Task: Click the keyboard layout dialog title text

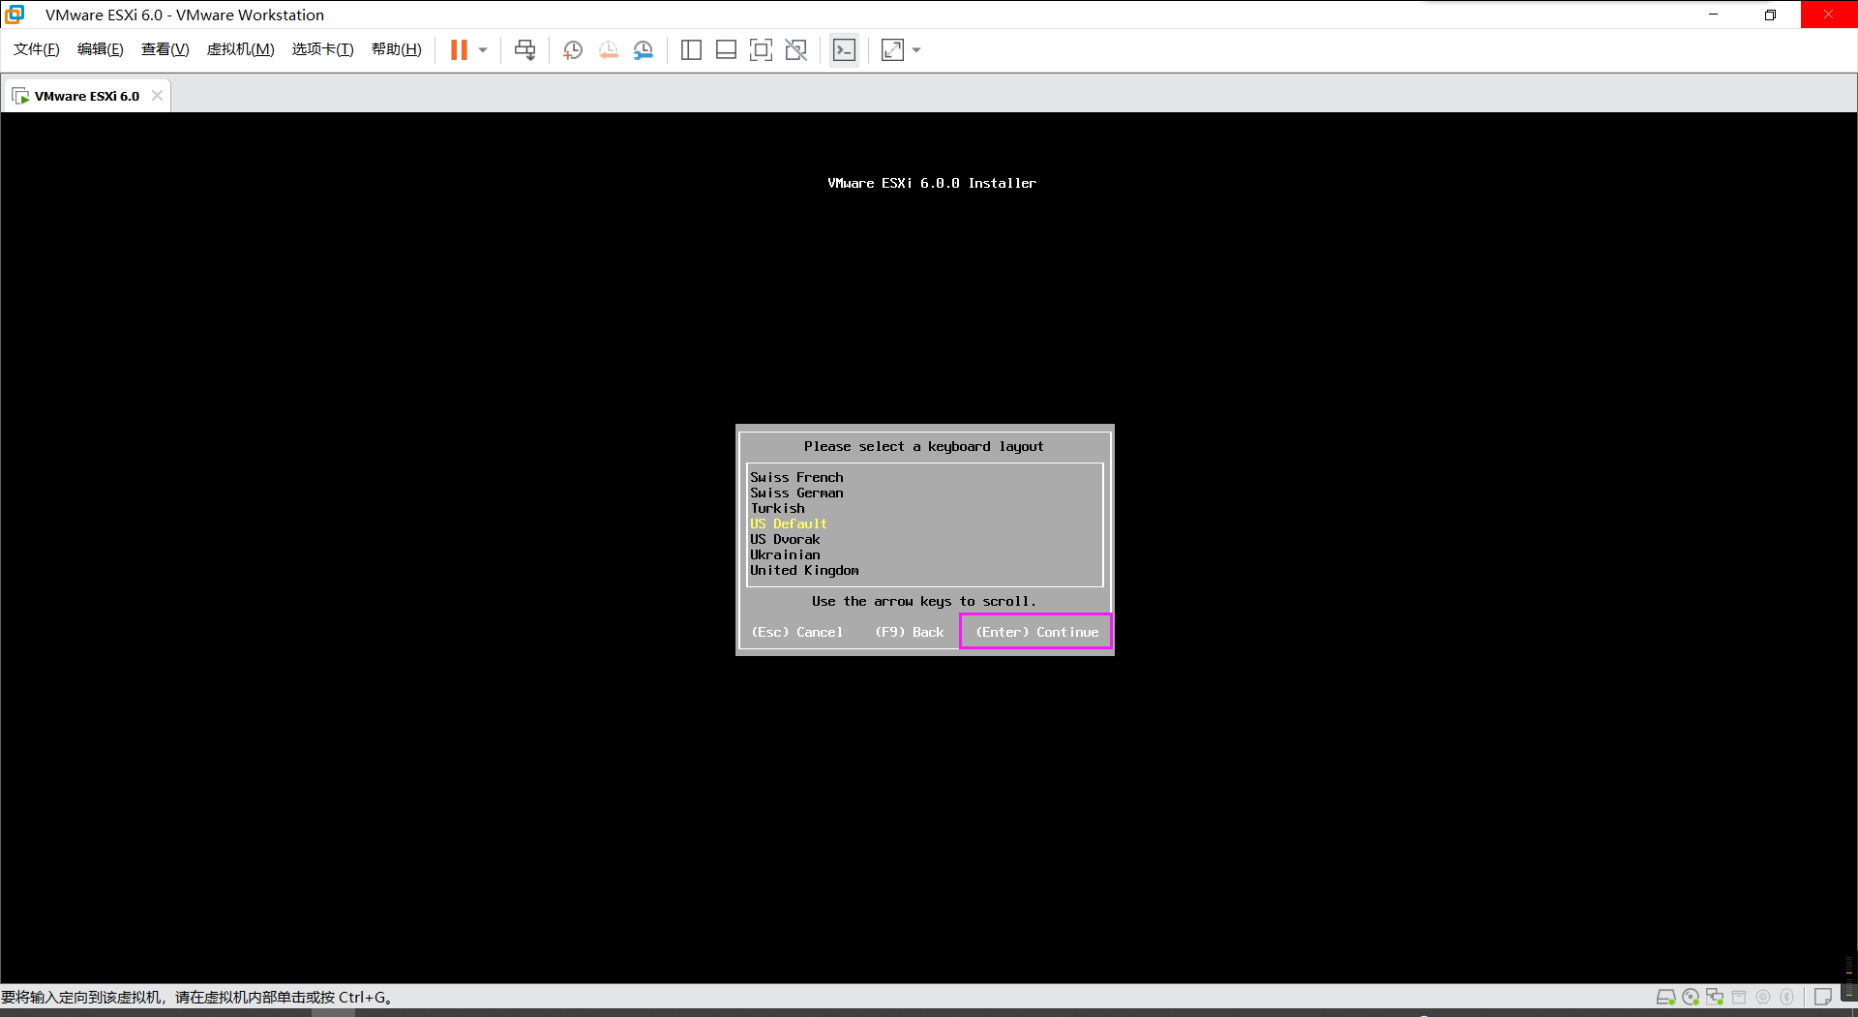Action: 924,446
